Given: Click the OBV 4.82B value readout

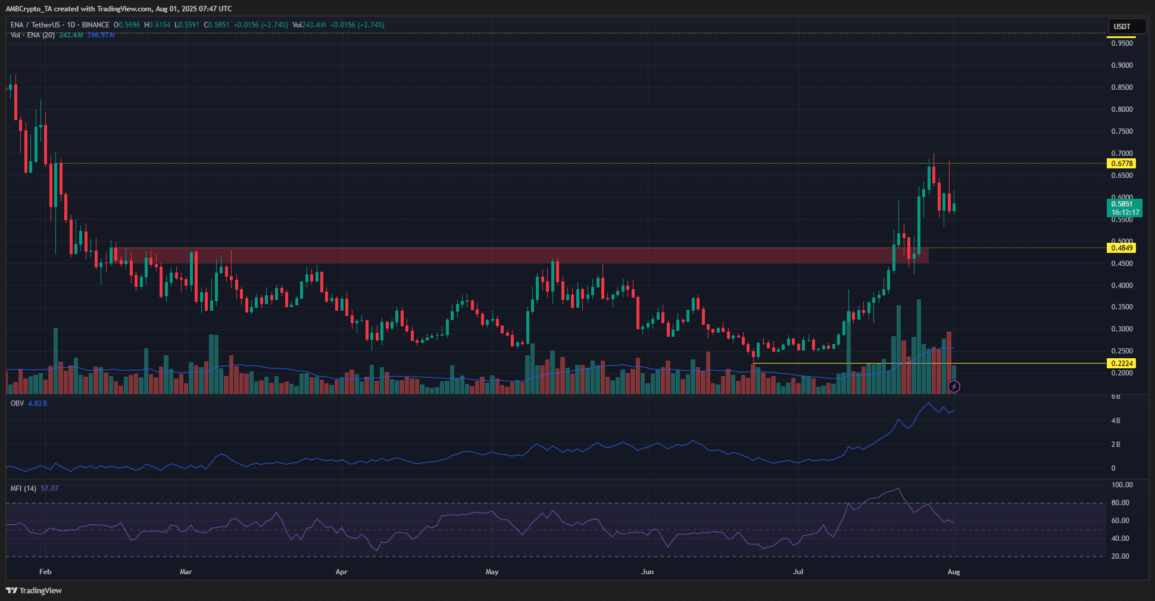Looking at the screenshot, I should tap(38, 403).
